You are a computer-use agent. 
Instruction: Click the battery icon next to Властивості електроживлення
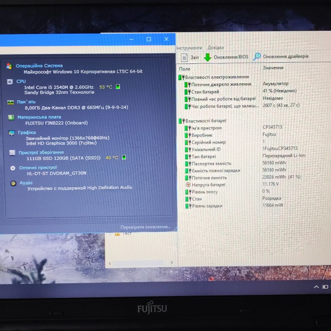click(181, 77)
